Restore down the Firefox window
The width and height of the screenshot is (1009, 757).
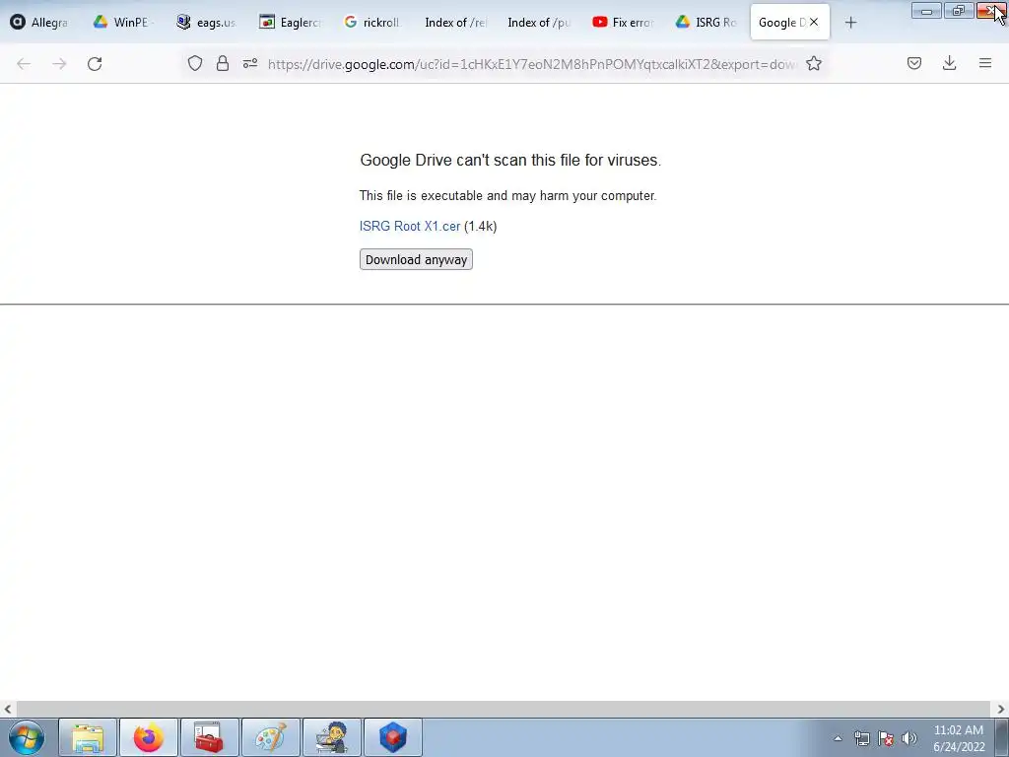(x=959, y=10)
